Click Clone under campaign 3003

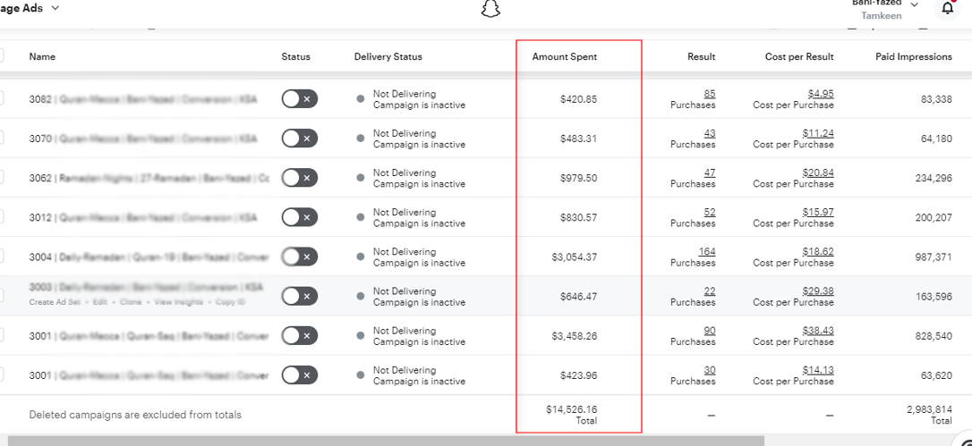coord(131,302)
